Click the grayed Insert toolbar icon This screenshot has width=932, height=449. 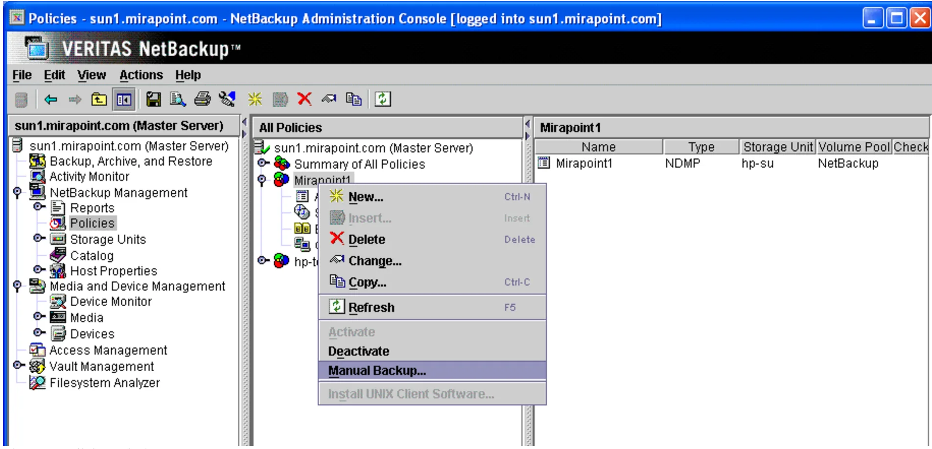point(280,99)
